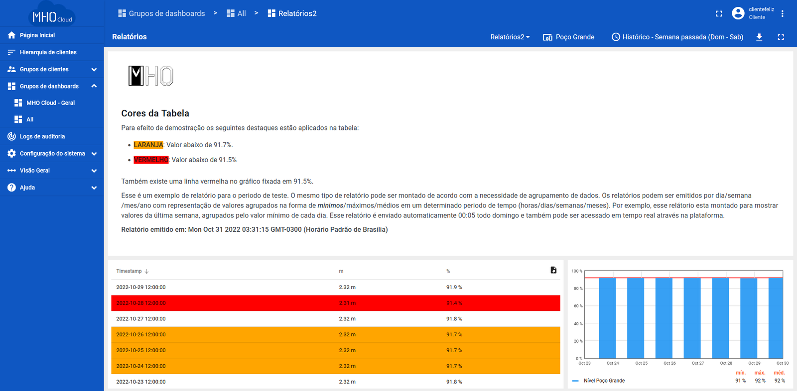Export table data with the file icon
Image resolution: width=797 pixels, height=391 pixels.
click(553, 270)
